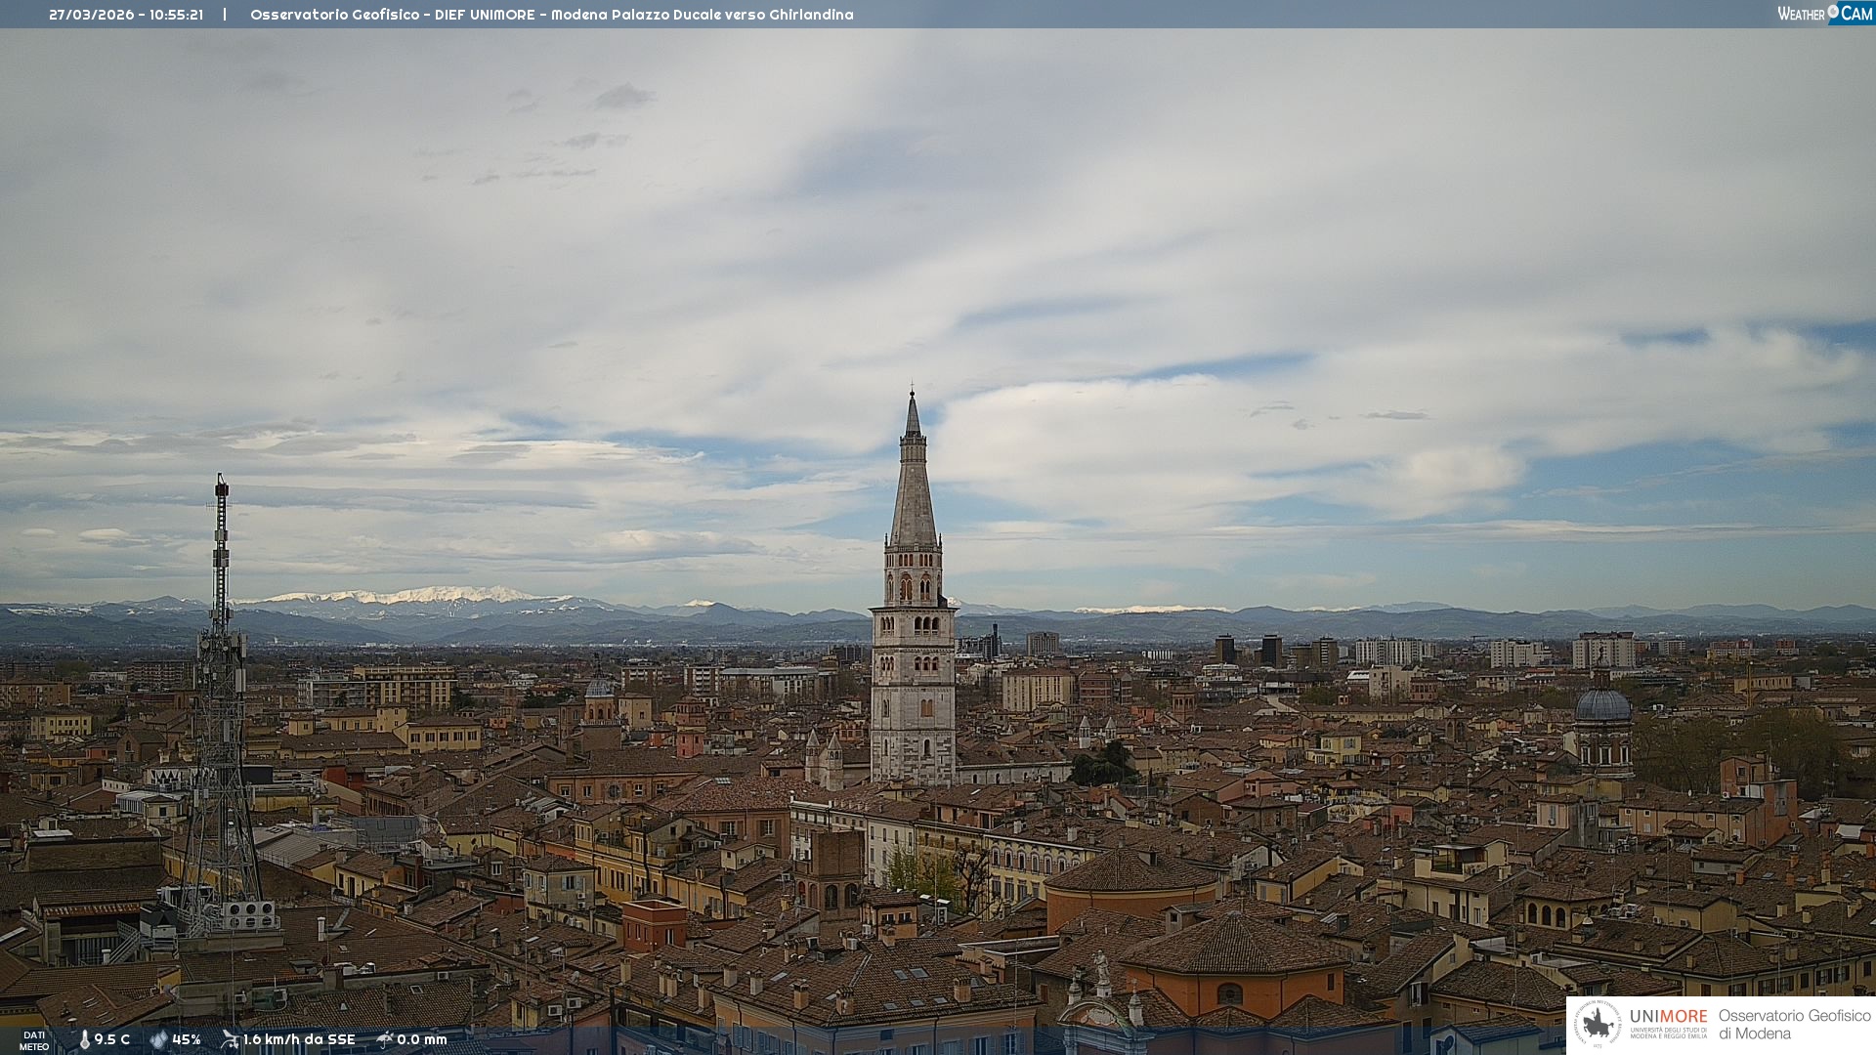Click the grey church dome
Viewport: 1876px width, 1055px height.
click(x=1602, y=705)
